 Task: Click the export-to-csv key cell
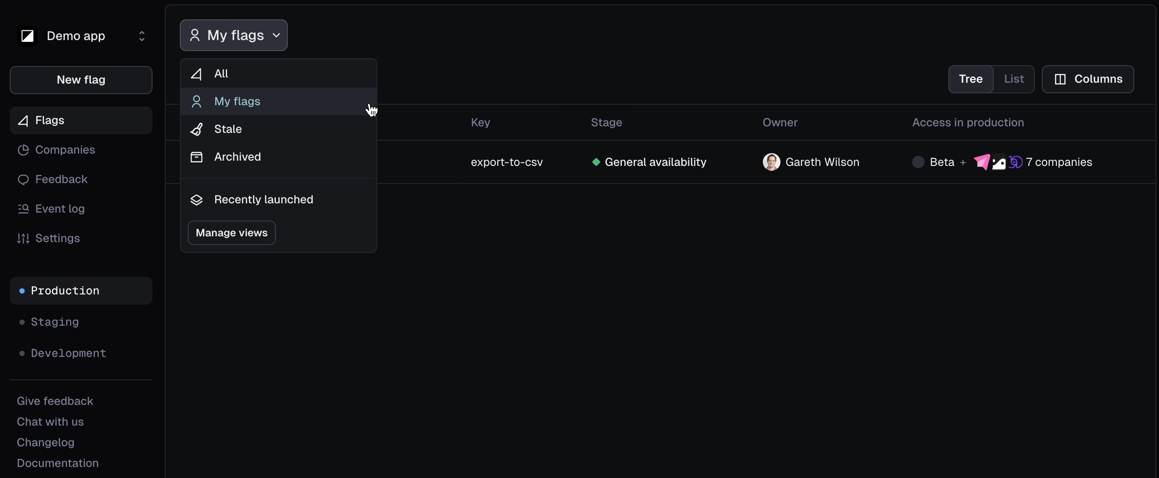pos(507,162)
